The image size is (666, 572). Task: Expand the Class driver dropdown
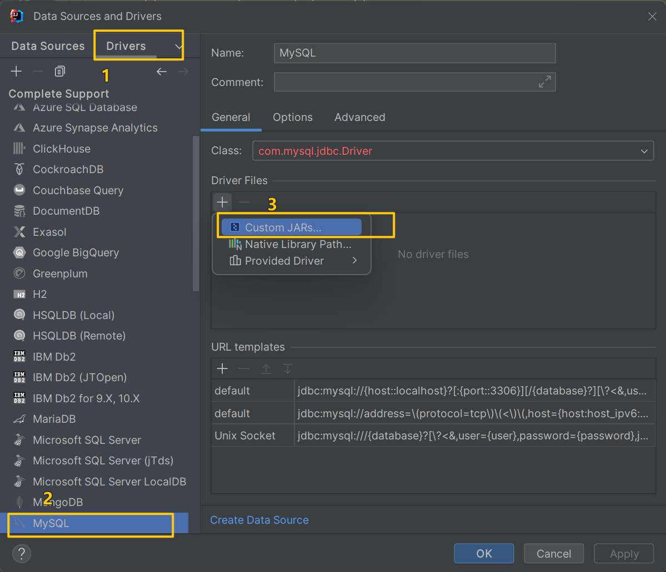[x=644, y=150]
